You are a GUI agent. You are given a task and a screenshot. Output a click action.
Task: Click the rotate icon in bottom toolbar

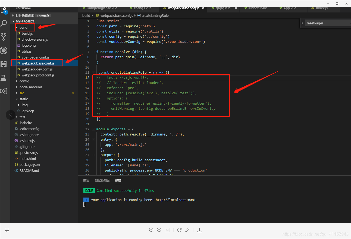(179, 230)
